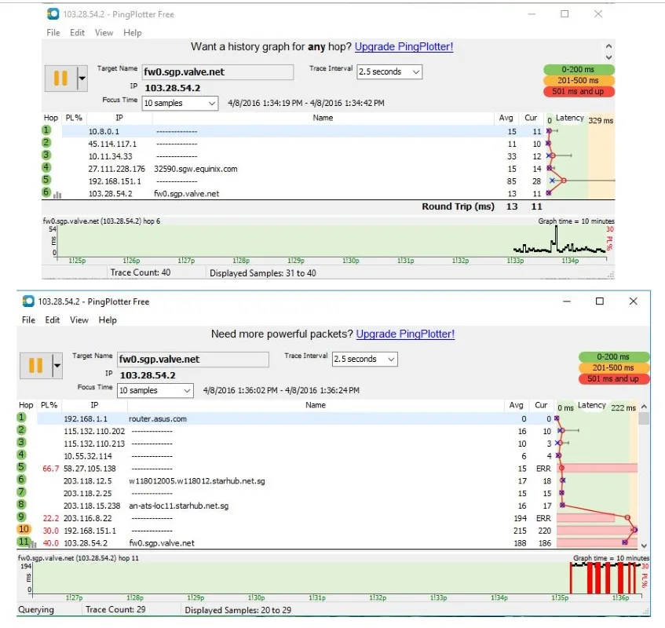This screenshot has width=665, height=628.
Task: Click the hop 3 circle beside 115.132.110.213
Action: tap(22, 442)
